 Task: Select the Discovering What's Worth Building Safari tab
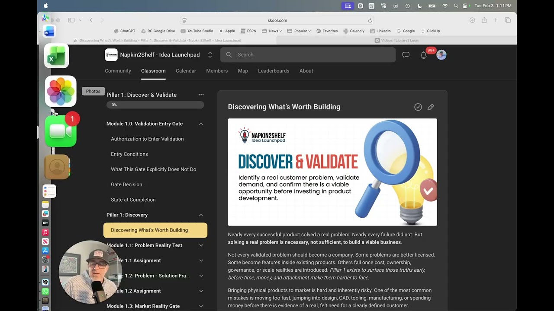pos(157,40)
